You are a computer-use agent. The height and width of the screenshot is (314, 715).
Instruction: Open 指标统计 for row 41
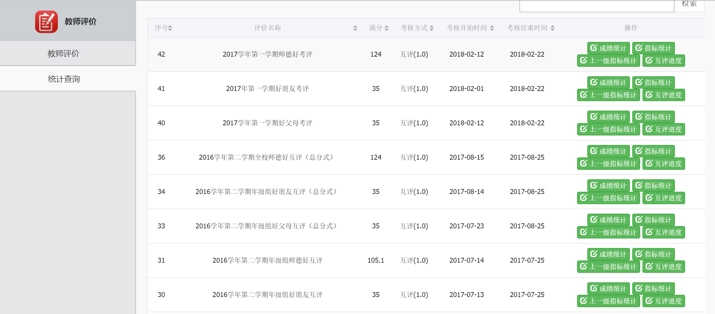pos(653,83)
